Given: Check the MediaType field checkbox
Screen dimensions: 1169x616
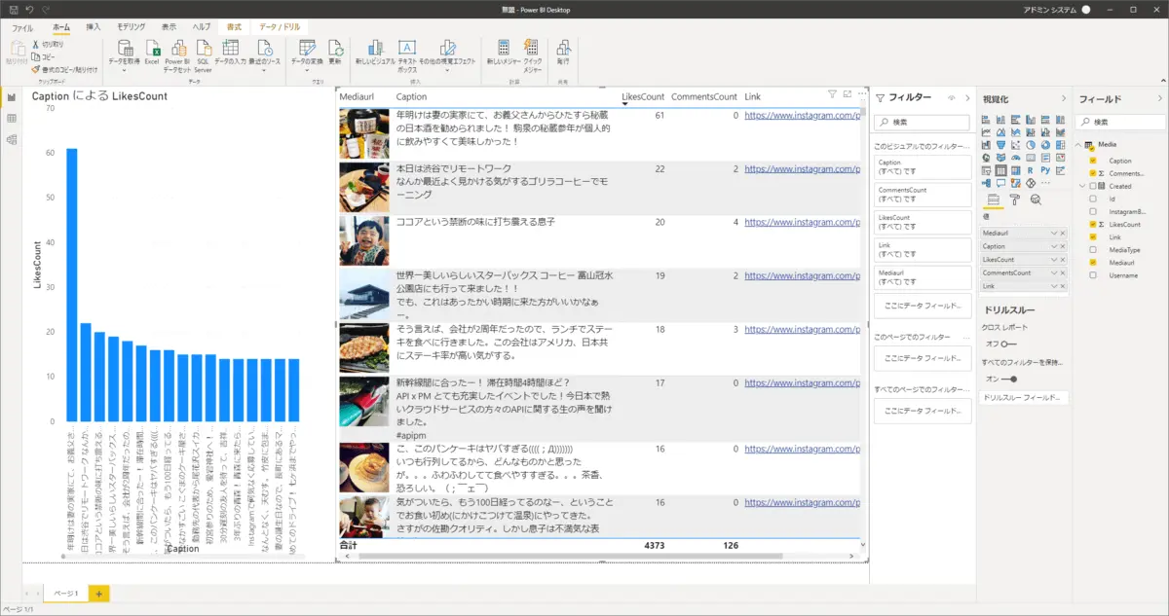Looking at the screenshot, I should point(1094,250).
